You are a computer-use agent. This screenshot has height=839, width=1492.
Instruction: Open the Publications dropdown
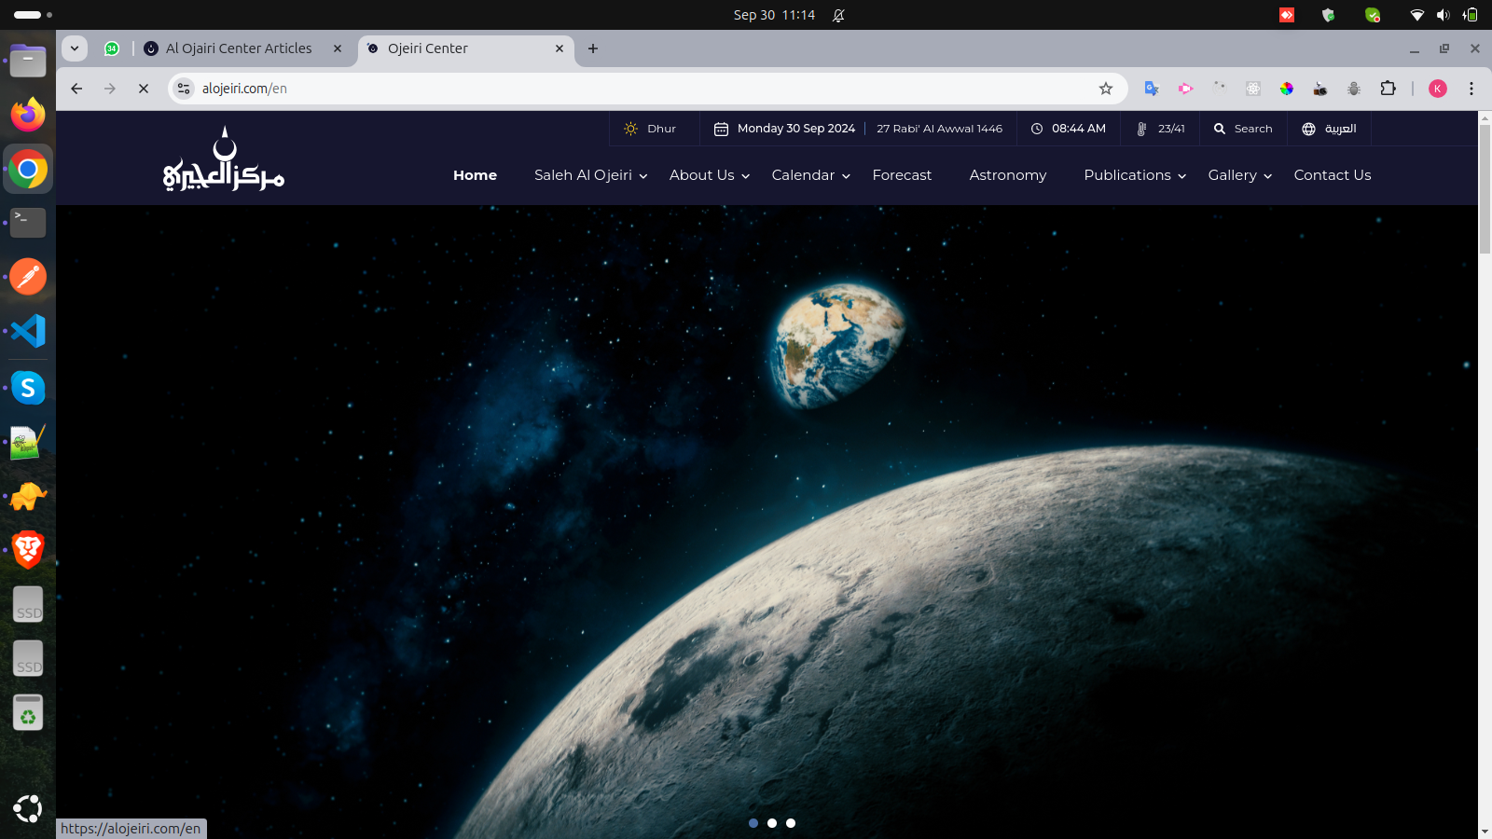pyautogui.click(x=1126, y=174)
